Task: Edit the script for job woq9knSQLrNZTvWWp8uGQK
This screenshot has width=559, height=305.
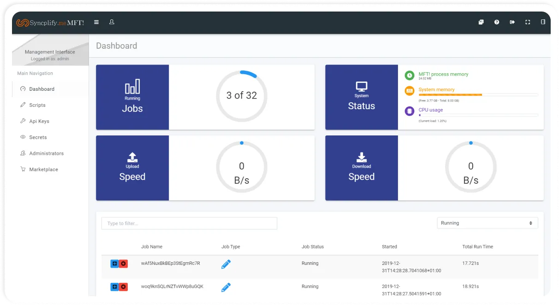Action: (226, 287)
